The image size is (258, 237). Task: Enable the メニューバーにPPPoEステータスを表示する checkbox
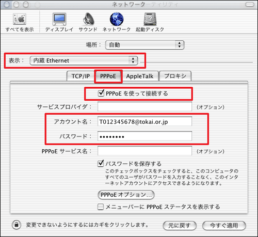[x=101, y=207]
